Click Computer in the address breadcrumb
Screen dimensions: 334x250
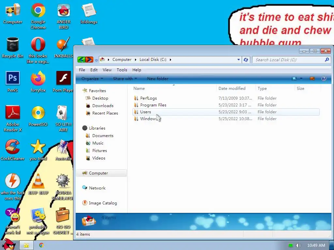tap(122, 60)
